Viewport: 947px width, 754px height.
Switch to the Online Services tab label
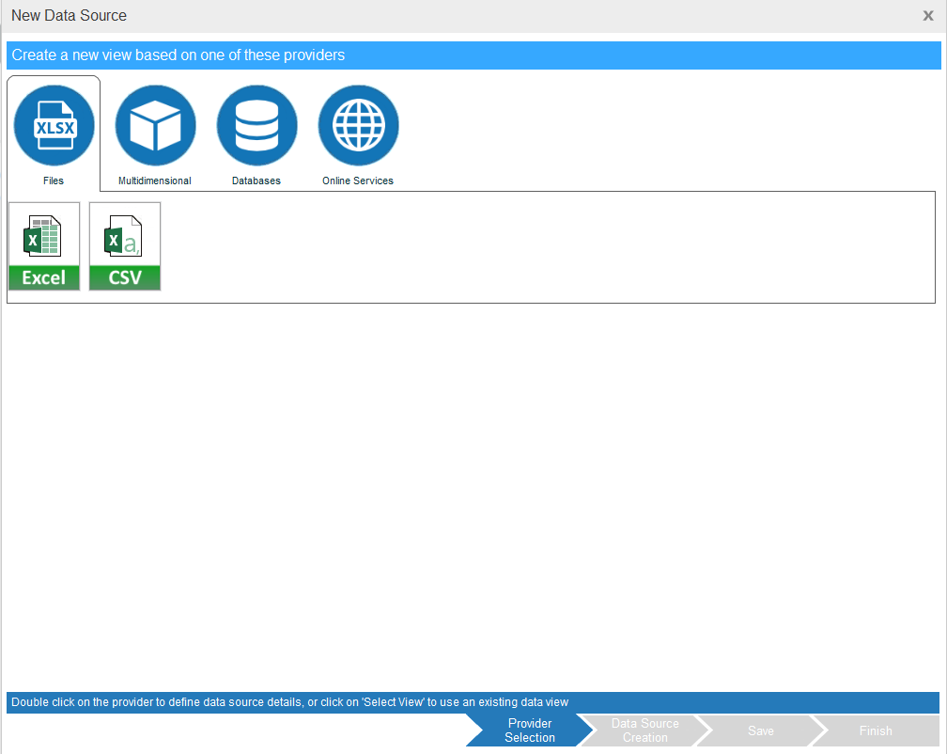point(358,181)
